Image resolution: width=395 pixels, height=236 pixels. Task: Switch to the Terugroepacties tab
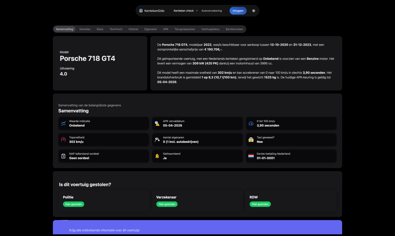tap(185, 29)
